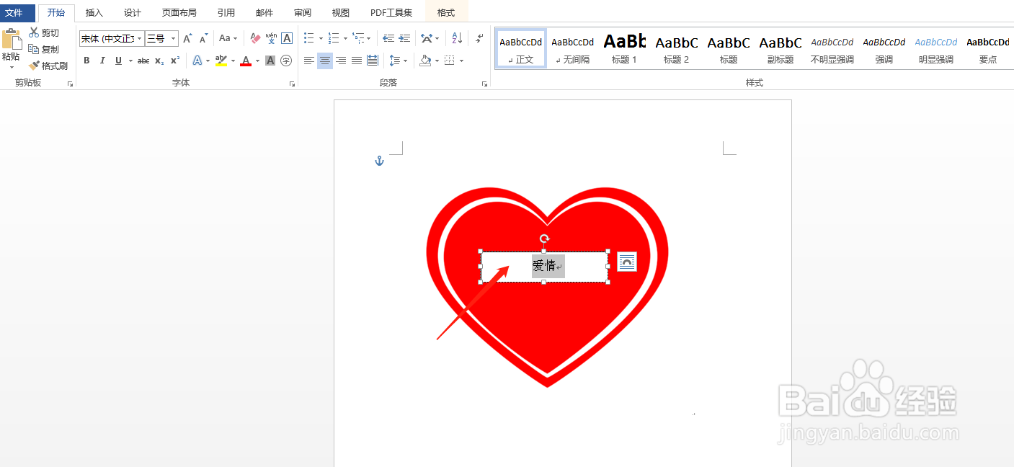Switch to the 引用 (References) tab
1014x467 pixels.
pyautogui.click(x=226, y=13)
